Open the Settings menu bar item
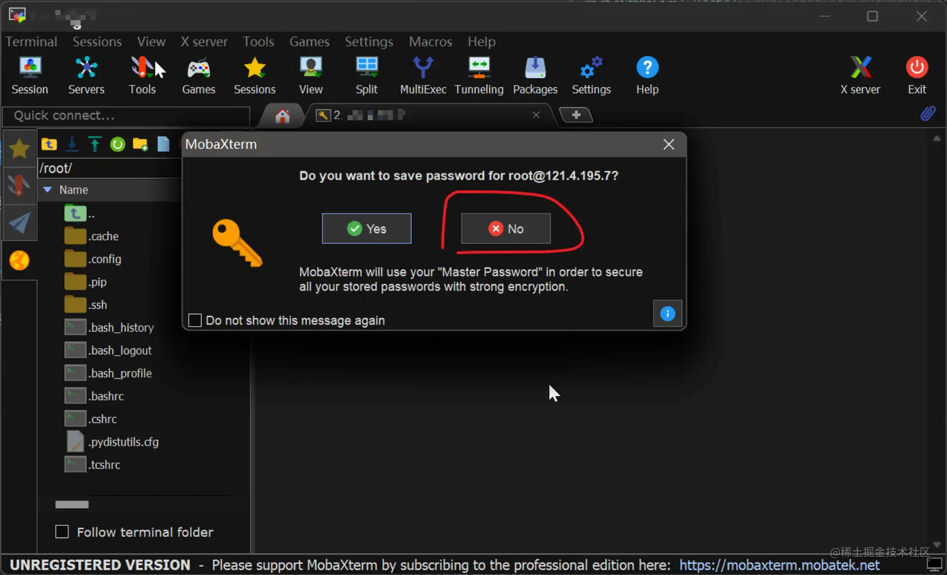The image size is (947, 575). [369, 41]
